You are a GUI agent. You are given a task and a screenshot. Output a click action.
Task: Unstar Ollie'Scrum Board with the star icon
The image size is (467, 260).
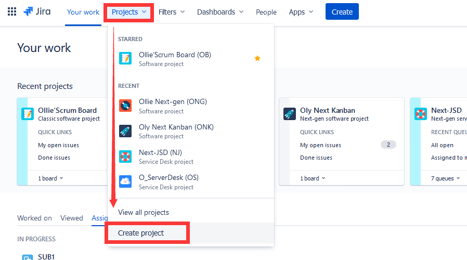pos(257,58)
